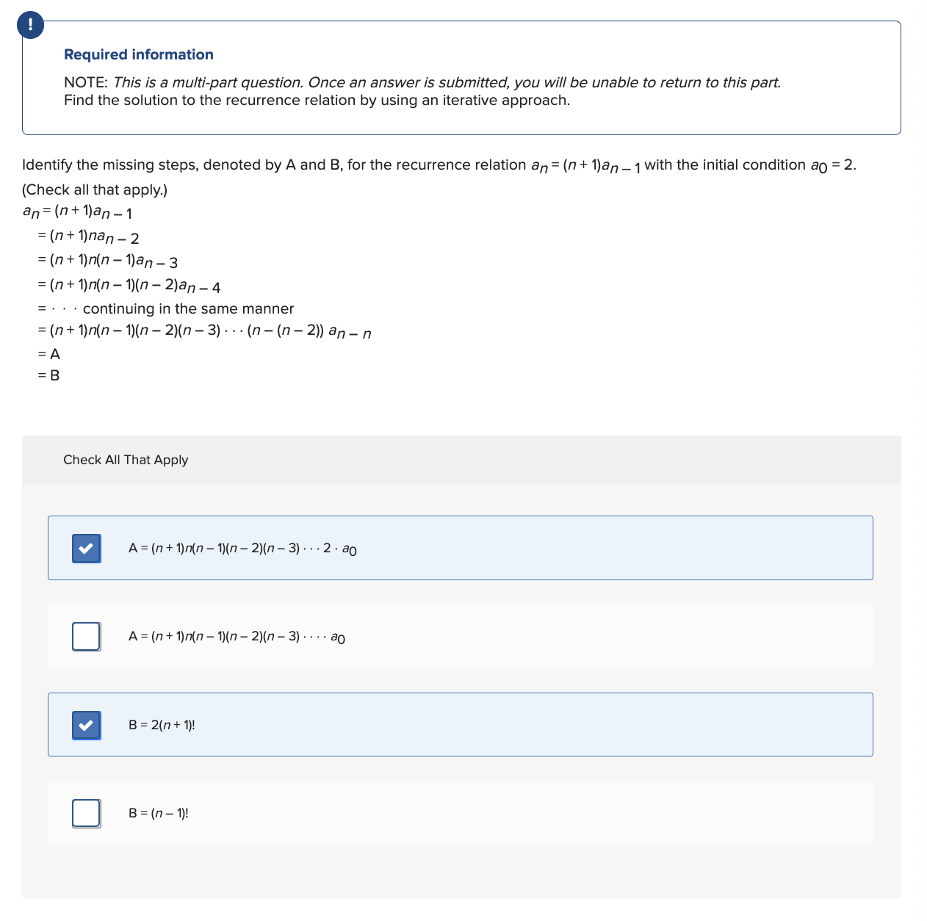The height and width of the screenshot is (921, 927).
Task: Click the recurrence relation an = (n+1)an−1 text
Action: [x=586, y=165]
